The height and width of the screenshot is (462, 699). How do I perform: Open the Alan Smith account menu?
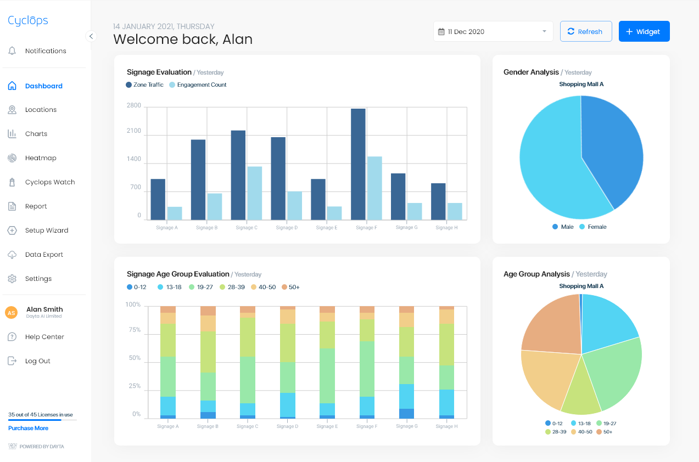[44, 312]
